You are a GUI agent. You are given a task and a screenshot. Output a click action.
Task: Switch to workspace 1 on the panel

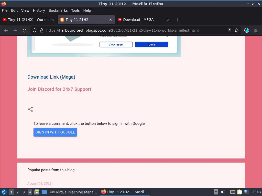[x=11, y=192]
